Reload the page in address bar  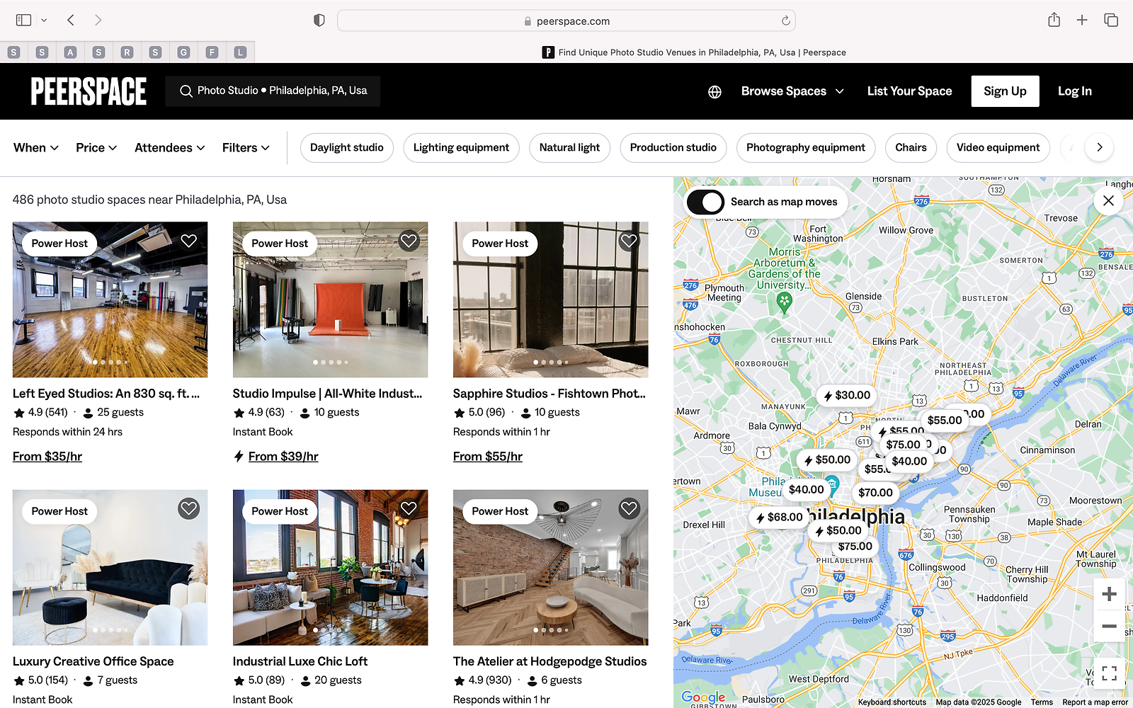tap(785, 21)
